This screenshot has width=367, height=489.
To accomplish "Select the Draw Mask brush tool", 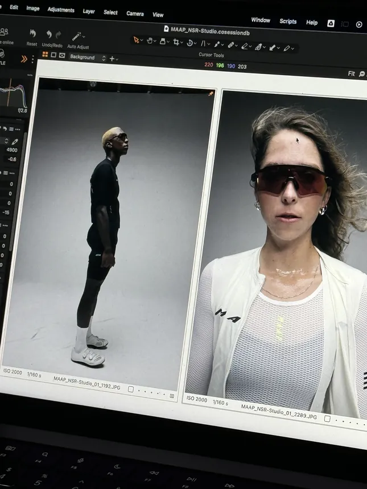I will tap(217, 44).
